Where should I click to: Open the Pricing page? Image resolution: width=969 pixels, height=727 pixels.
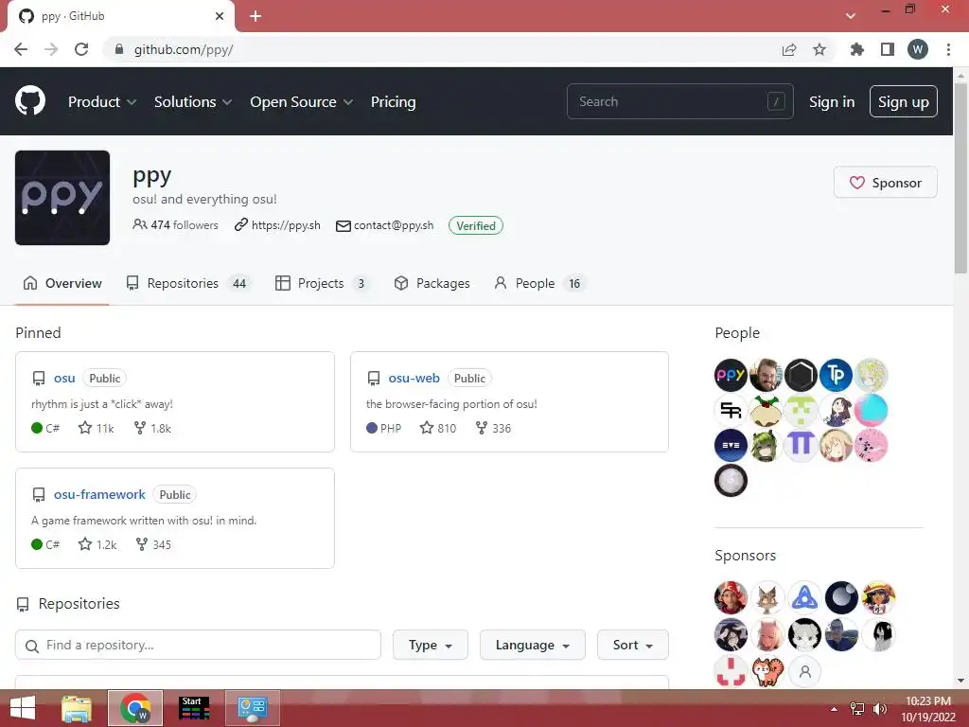(393, 102)
